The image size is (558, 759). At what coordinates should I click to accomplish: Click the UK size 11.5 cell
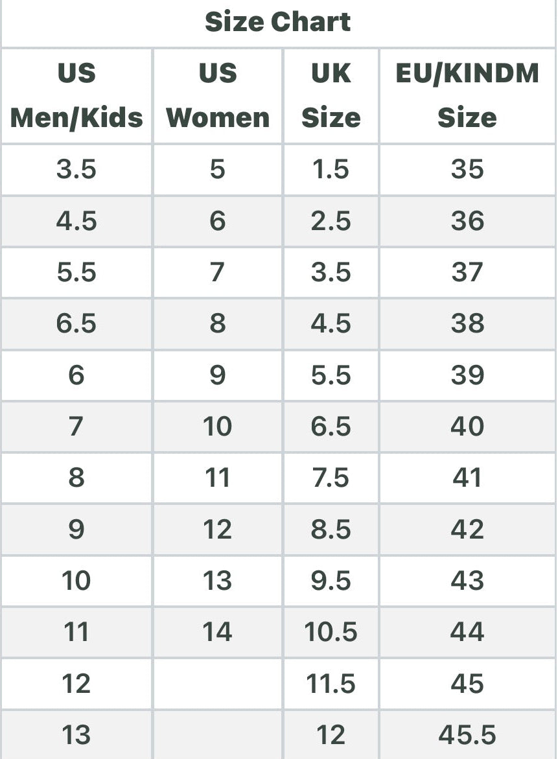(x=331, y=684)
